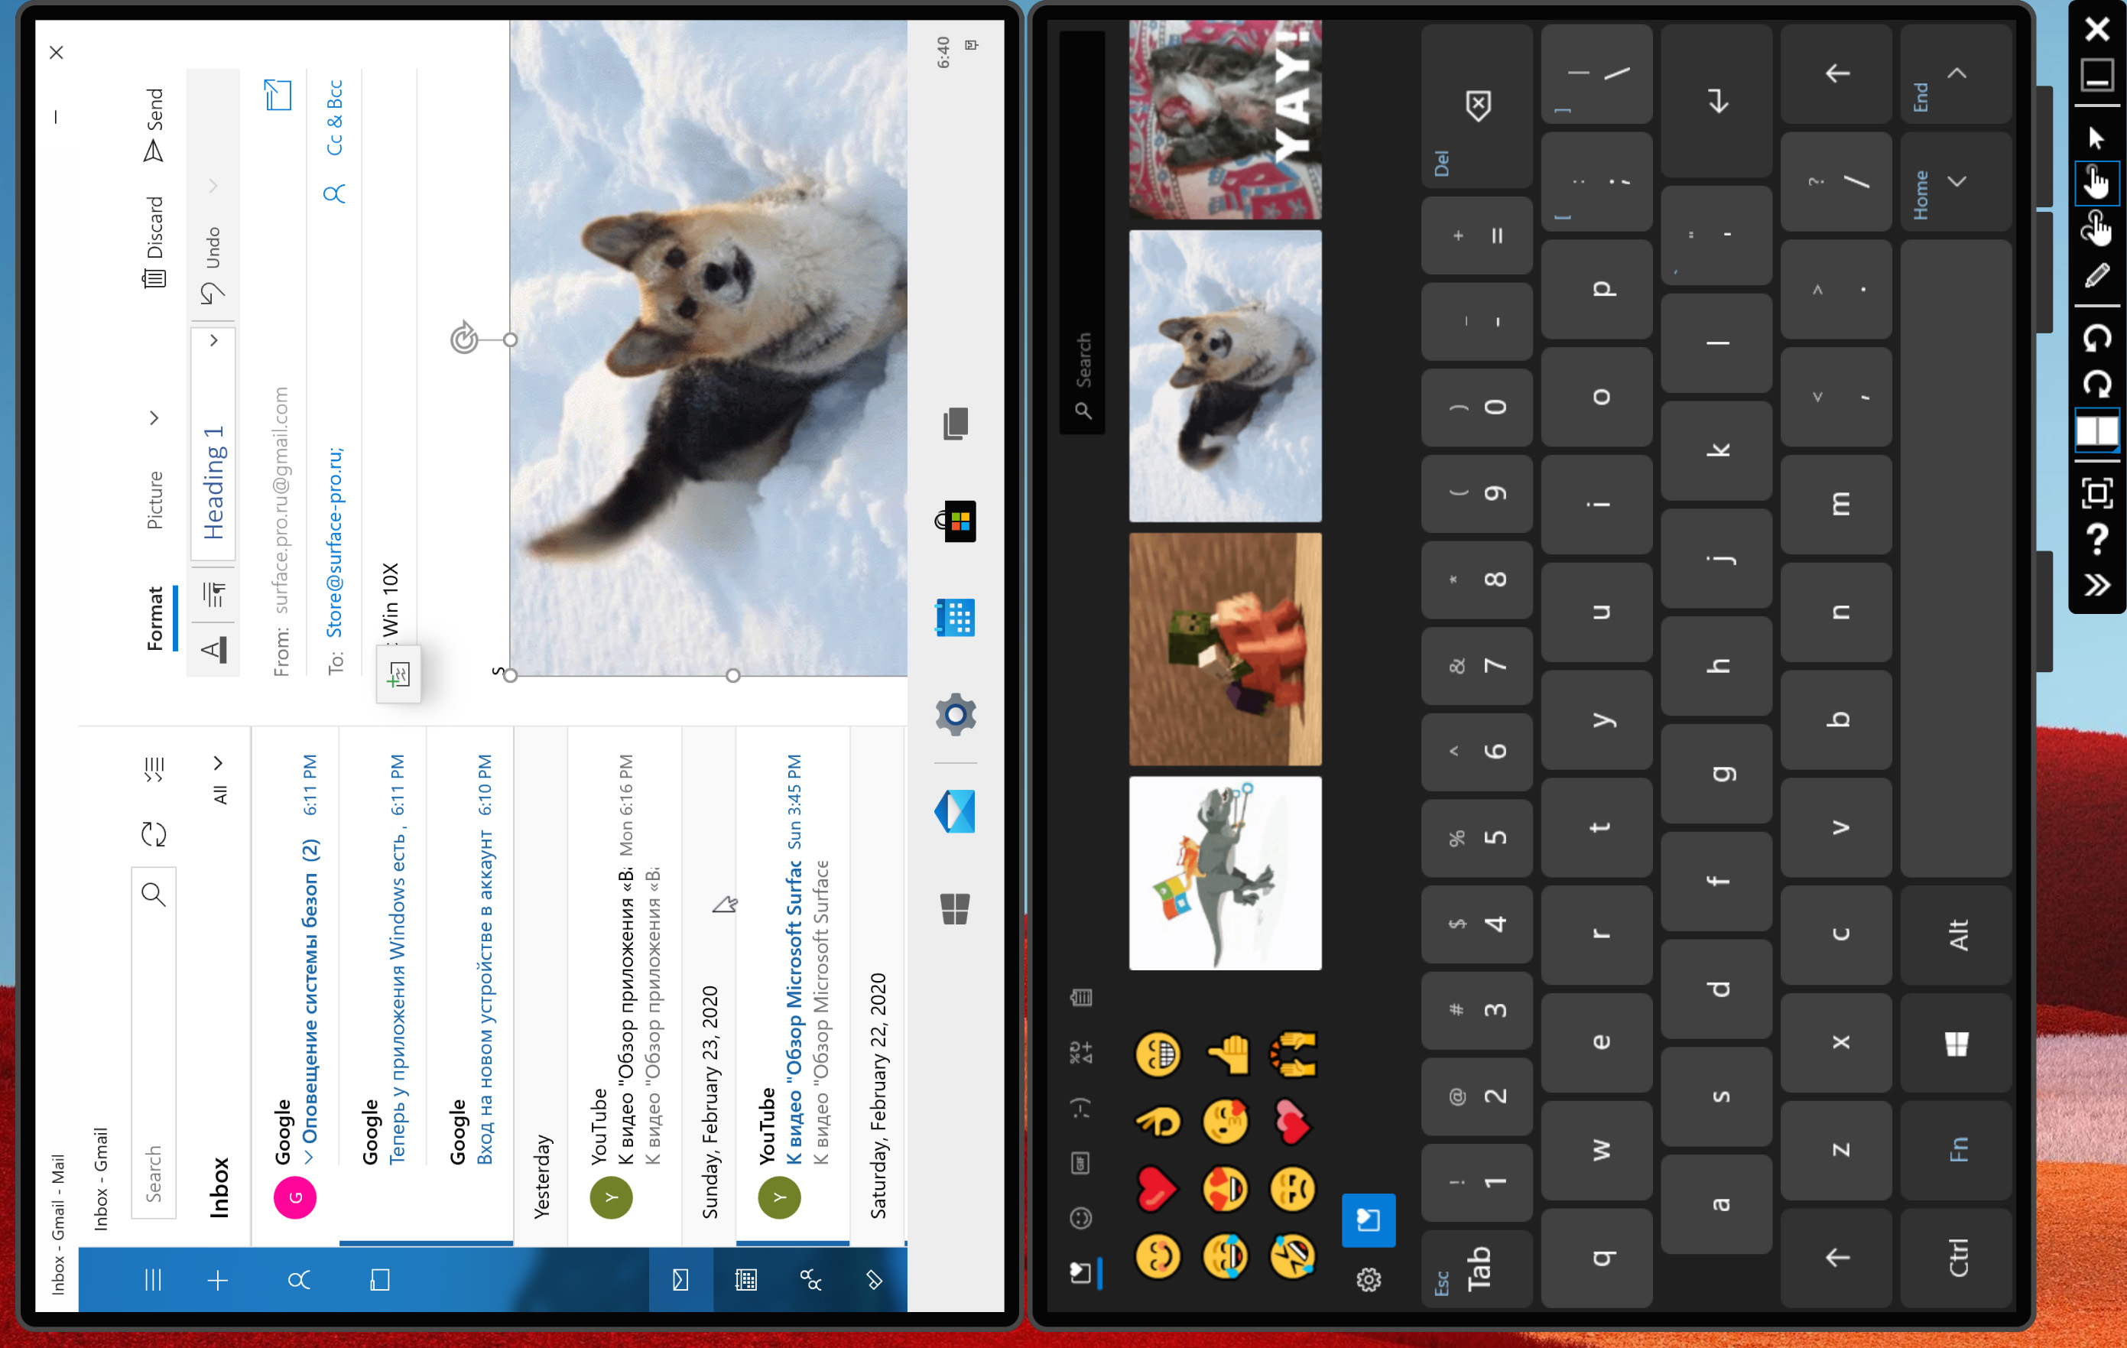Select the Picture ribbon tab

point(154,500)
